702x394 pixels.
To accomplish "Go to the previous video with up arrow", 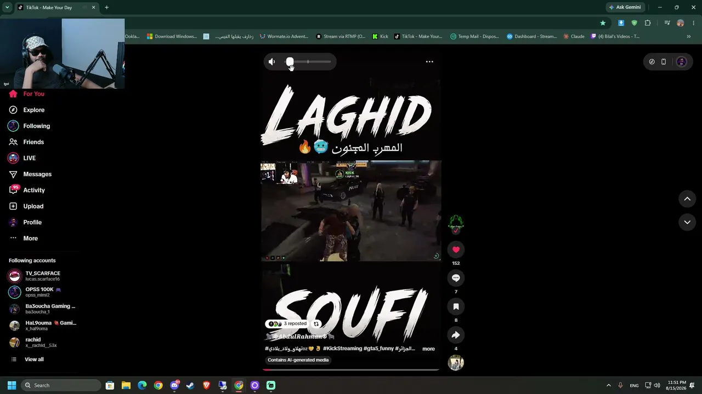I will click(x=687, y=199).
